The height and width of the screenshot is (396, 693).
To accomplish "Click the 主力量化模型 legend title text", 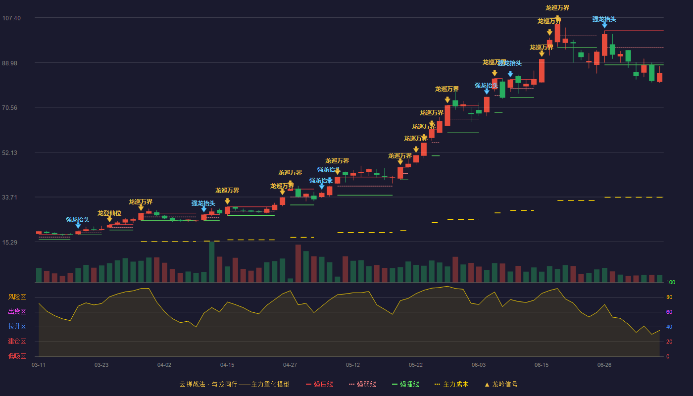I will pos(270,384).
